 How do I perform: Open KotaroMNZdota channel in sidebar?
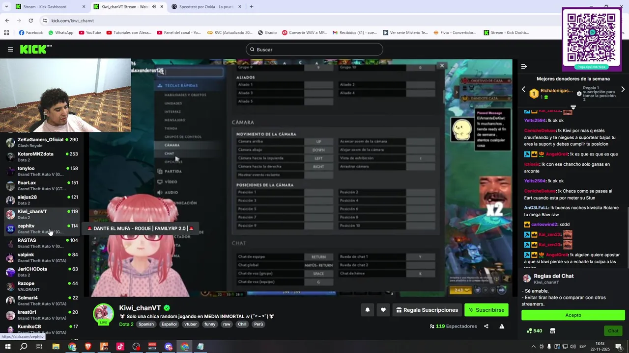tap(42, 157)
